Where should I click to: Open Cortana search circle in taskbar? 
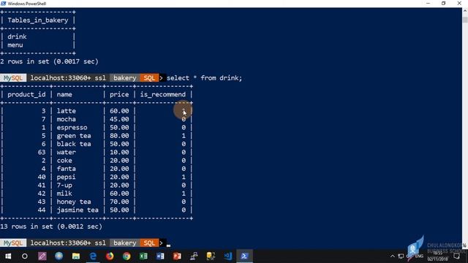point(25,256)
